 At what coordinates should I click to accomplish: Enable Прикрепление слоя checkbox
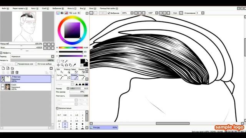click(16, 64)
